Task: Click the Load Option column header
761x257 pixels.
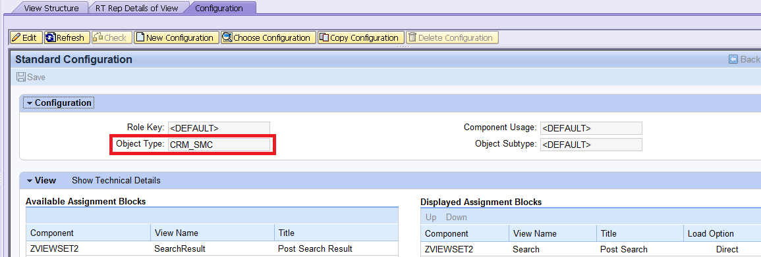Action: coord(722,233)
